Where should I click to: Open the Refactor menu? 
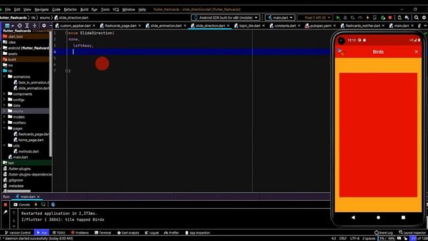point(70,9)
